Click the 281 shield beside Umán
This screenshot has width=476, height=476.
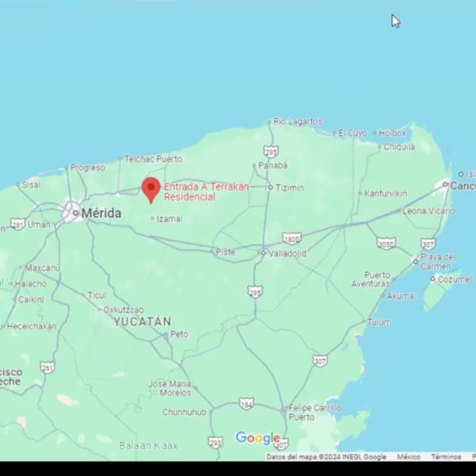pyautogui.click(x=17, y=224)
